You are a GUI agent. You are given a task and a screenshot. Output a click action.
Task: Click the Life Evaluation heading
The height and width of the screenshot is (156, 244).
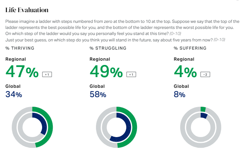click(x=27, y=10)
